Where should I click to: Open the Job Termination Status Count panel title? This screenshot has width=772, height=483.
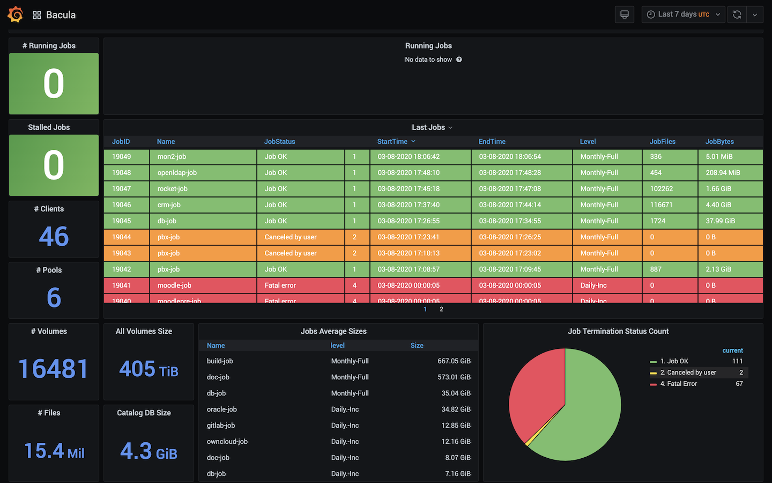618,331
